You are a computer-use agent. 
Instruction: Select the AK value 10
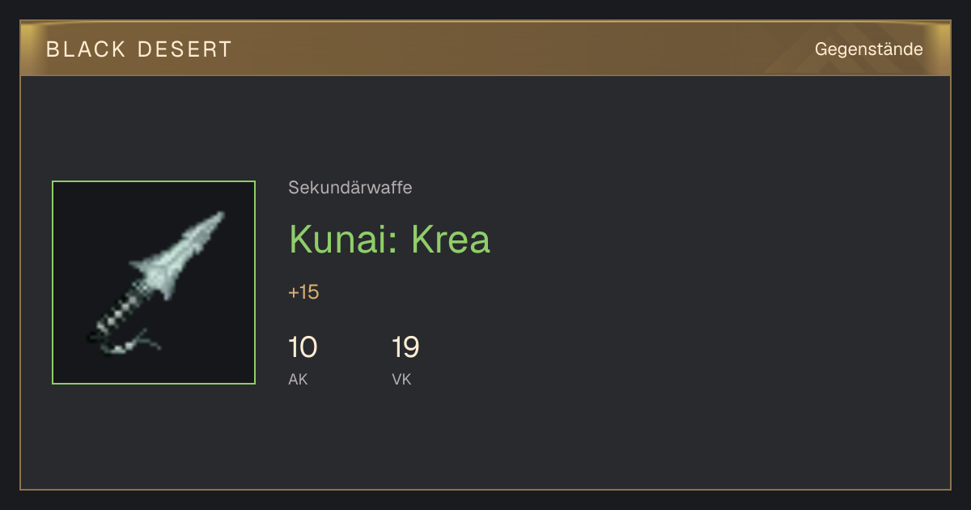[303, 348]
